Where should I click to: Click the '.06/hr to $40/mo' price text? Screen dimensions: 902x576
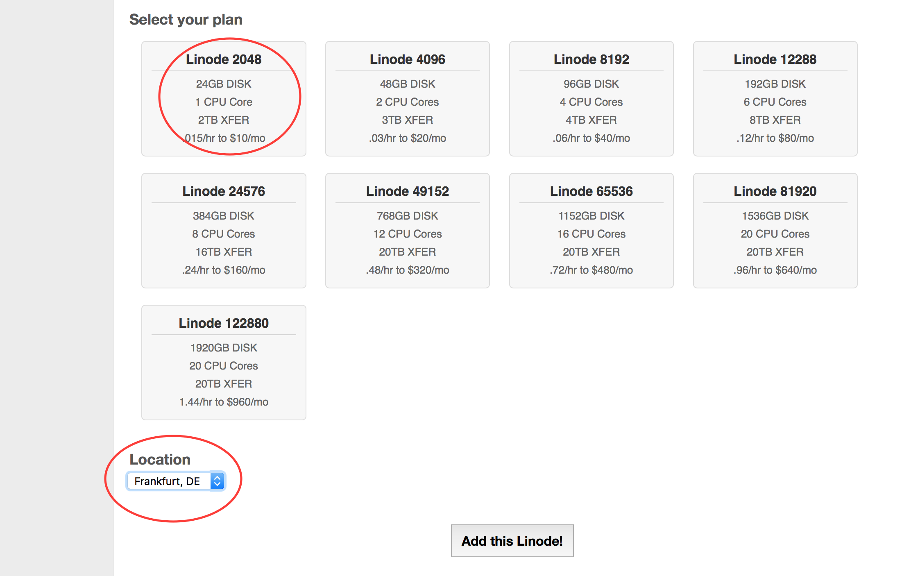[592, 138]
